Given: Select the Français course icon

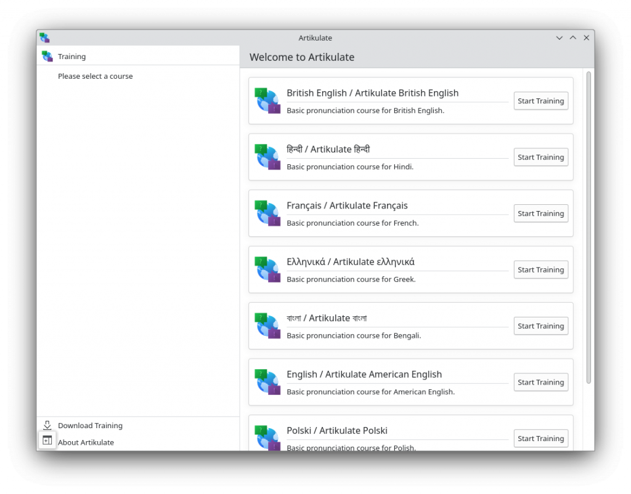Looking at the screenshot, I should (x=267, y=213).
